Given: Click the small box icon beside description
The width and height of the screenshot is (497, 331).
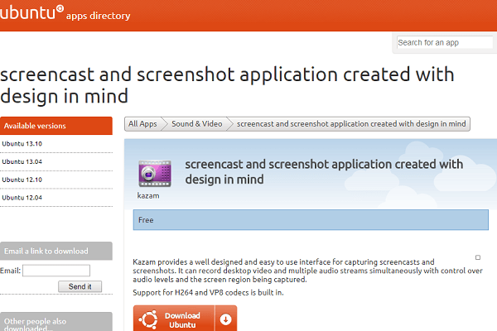Looking at the screenshot, I should point(478,257).
